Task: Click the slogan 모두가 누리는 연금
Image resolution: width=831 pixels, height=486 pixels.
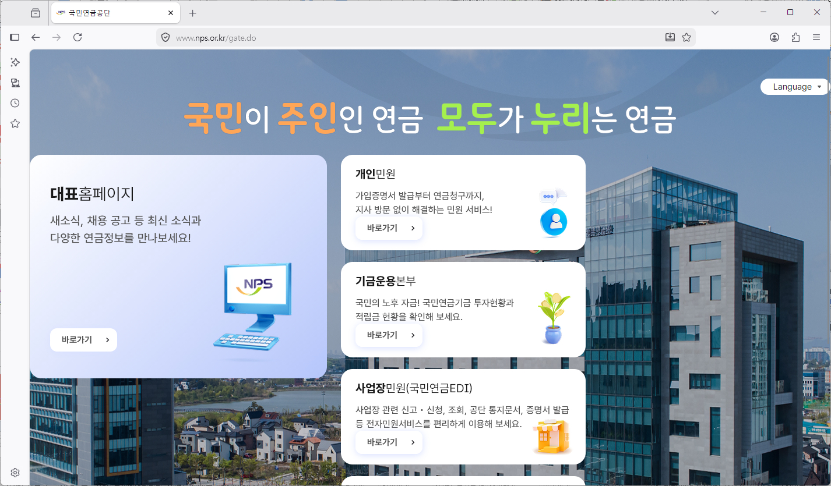Action: pos(557,118)
